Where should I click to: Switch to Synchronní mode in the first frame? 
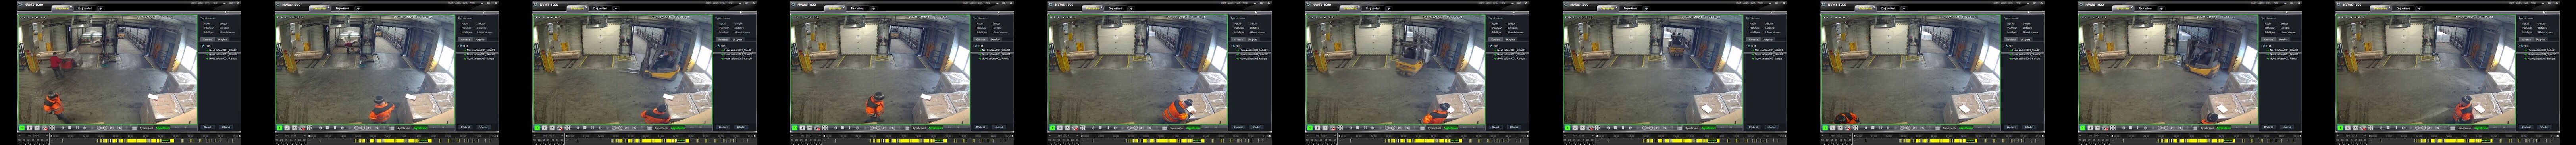click(x=146, y=128)
